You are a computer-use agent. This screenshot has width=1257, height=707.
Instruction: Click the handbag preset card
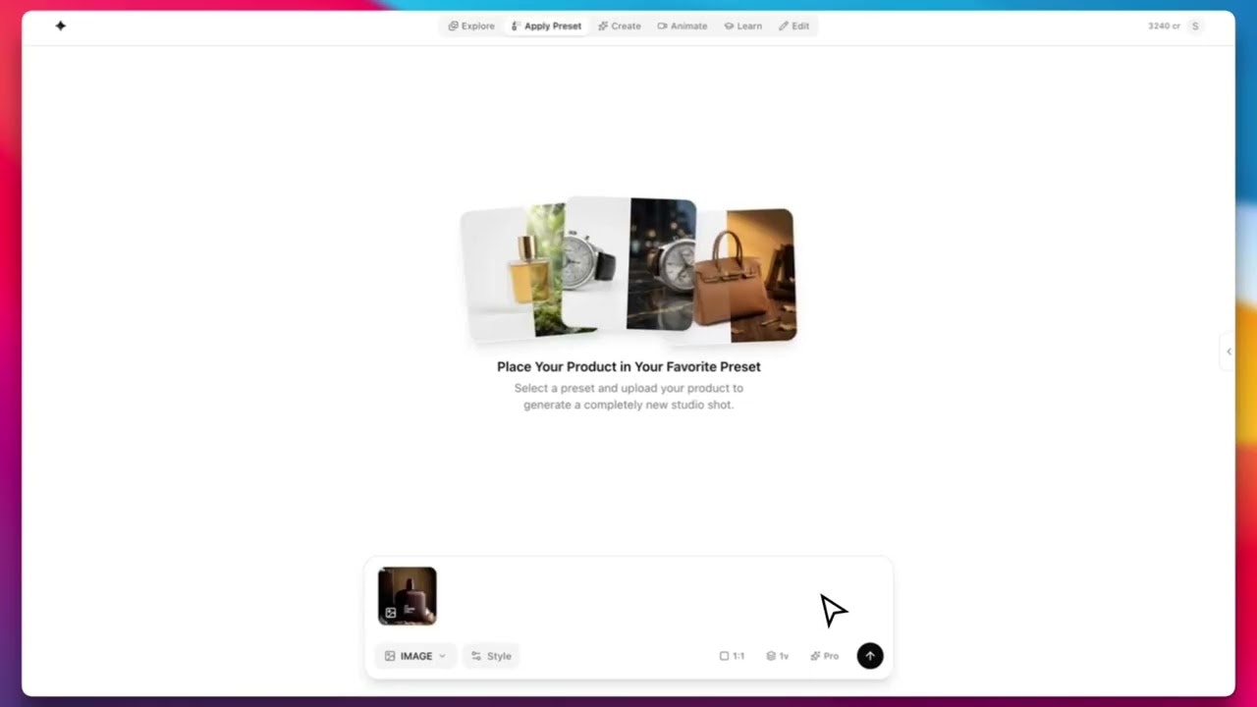coord(746,277)
